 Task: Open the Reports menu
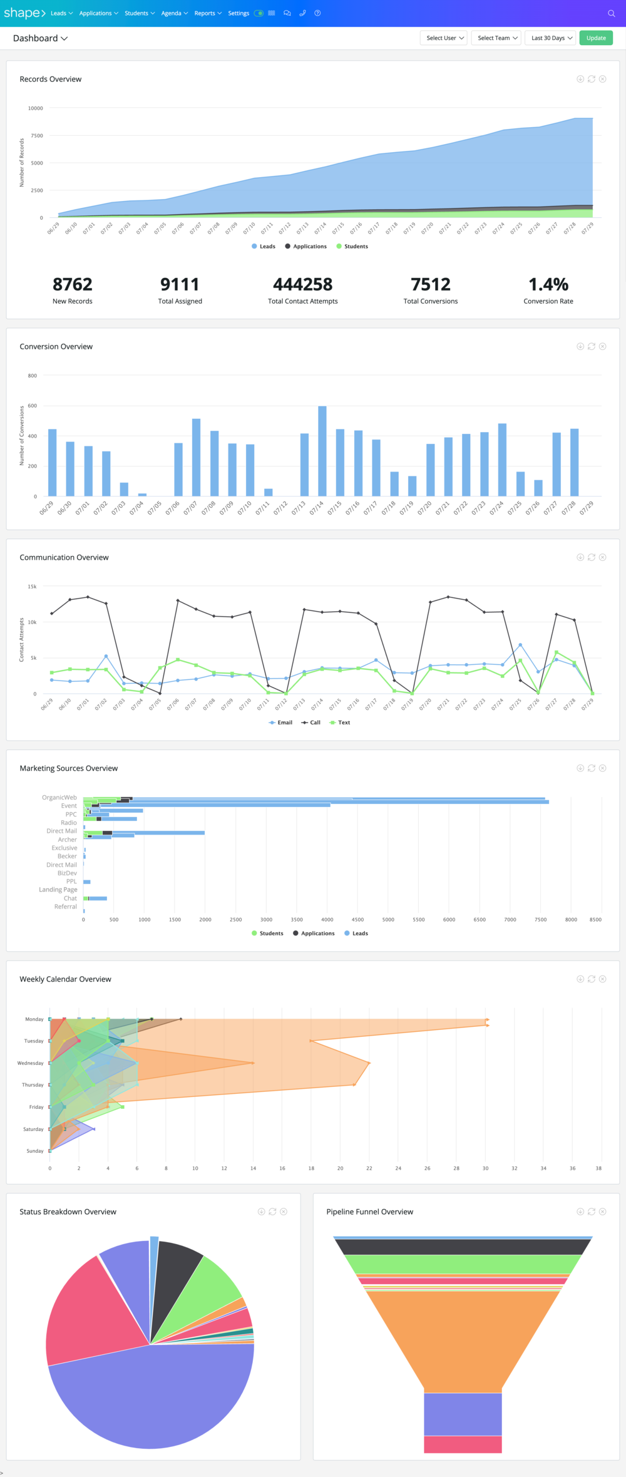point(208,13)
